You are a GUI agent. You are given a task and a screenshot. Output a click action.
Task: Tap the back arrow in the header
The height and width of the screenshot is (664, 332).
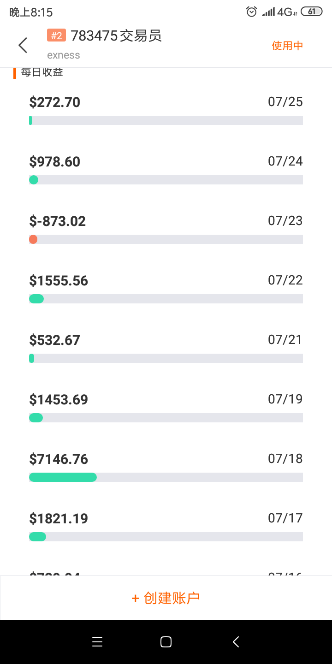pos(23,45)
